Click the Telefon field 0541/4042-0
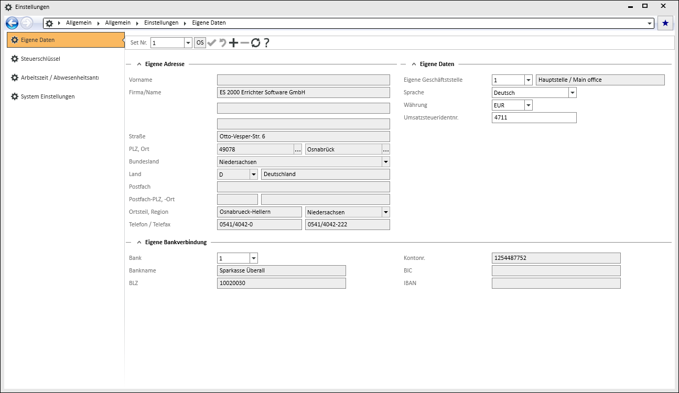The width and height of the screenshot is (679, 393). [x=260, y=225]
